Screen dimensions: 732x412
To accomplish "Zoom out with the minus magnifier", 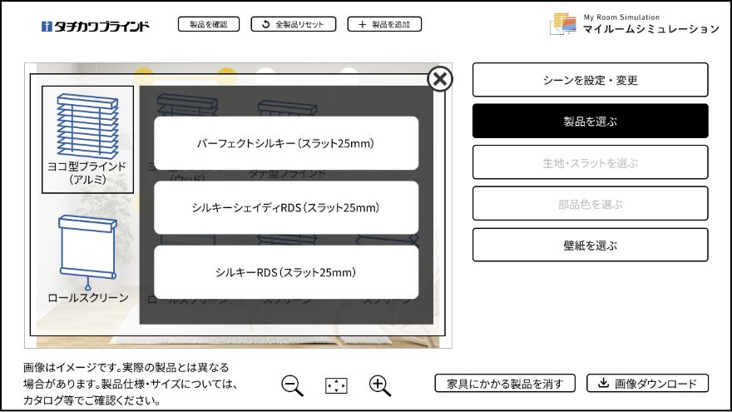I will 292,386.
